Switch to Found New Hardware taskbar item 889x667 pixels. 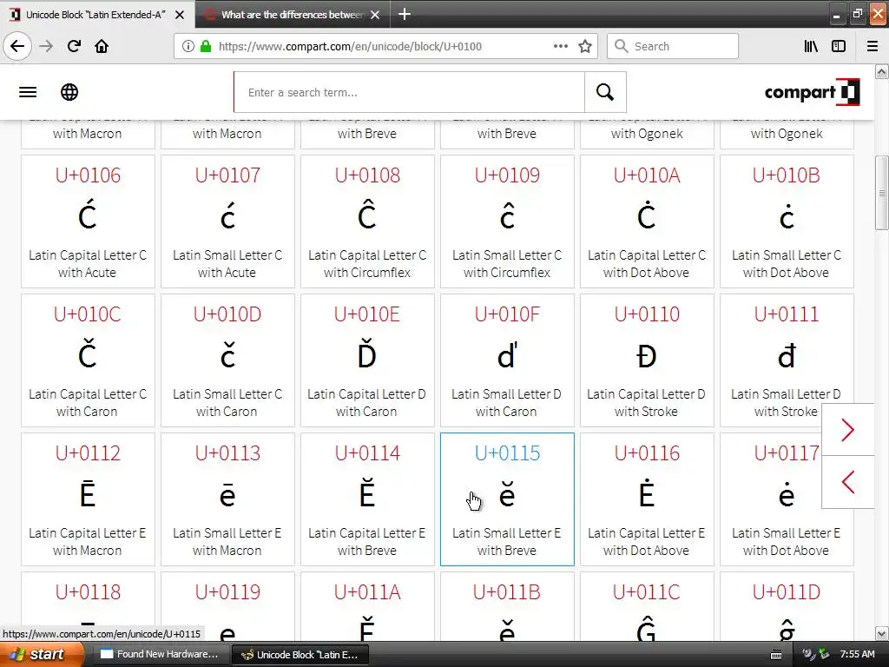pyautogui.click(x=159, y=654)
